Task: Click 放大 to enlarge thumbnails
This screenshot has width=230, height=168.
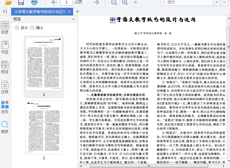Action: [21, 28]
